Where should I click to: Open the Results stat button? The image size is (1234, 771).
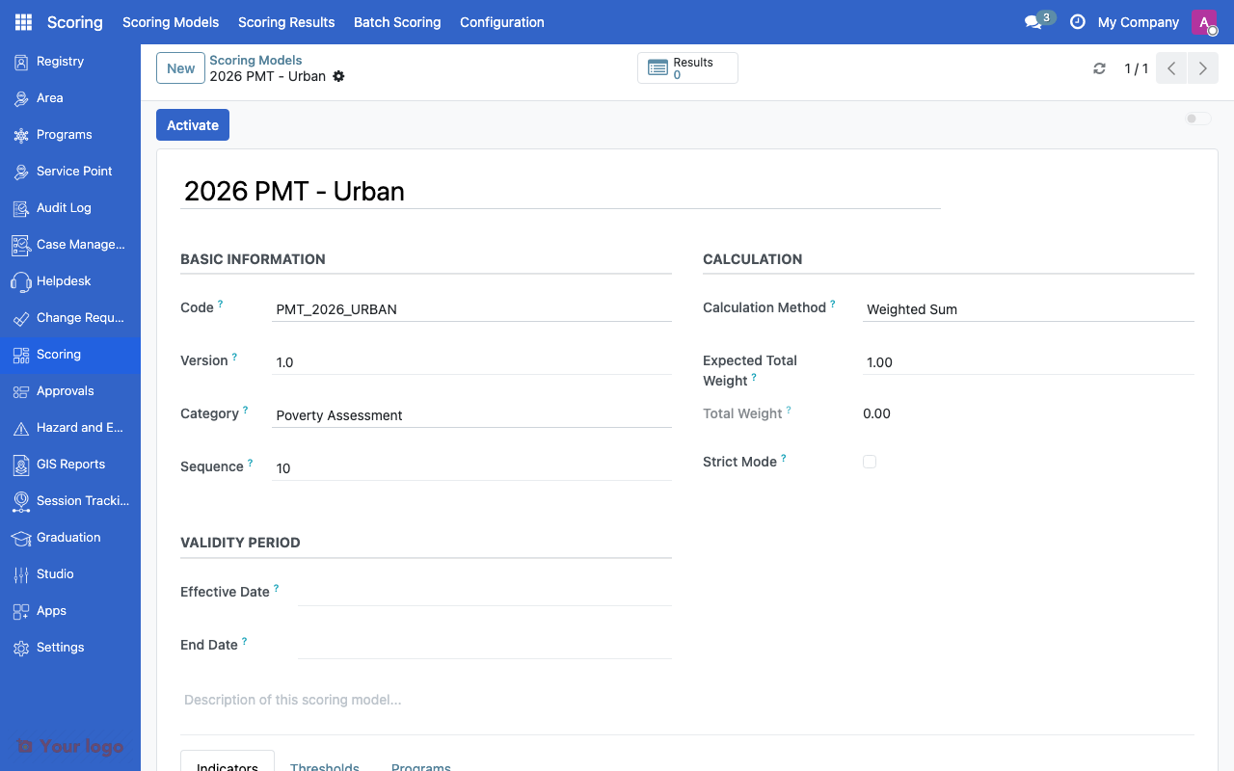coord(687,68)
